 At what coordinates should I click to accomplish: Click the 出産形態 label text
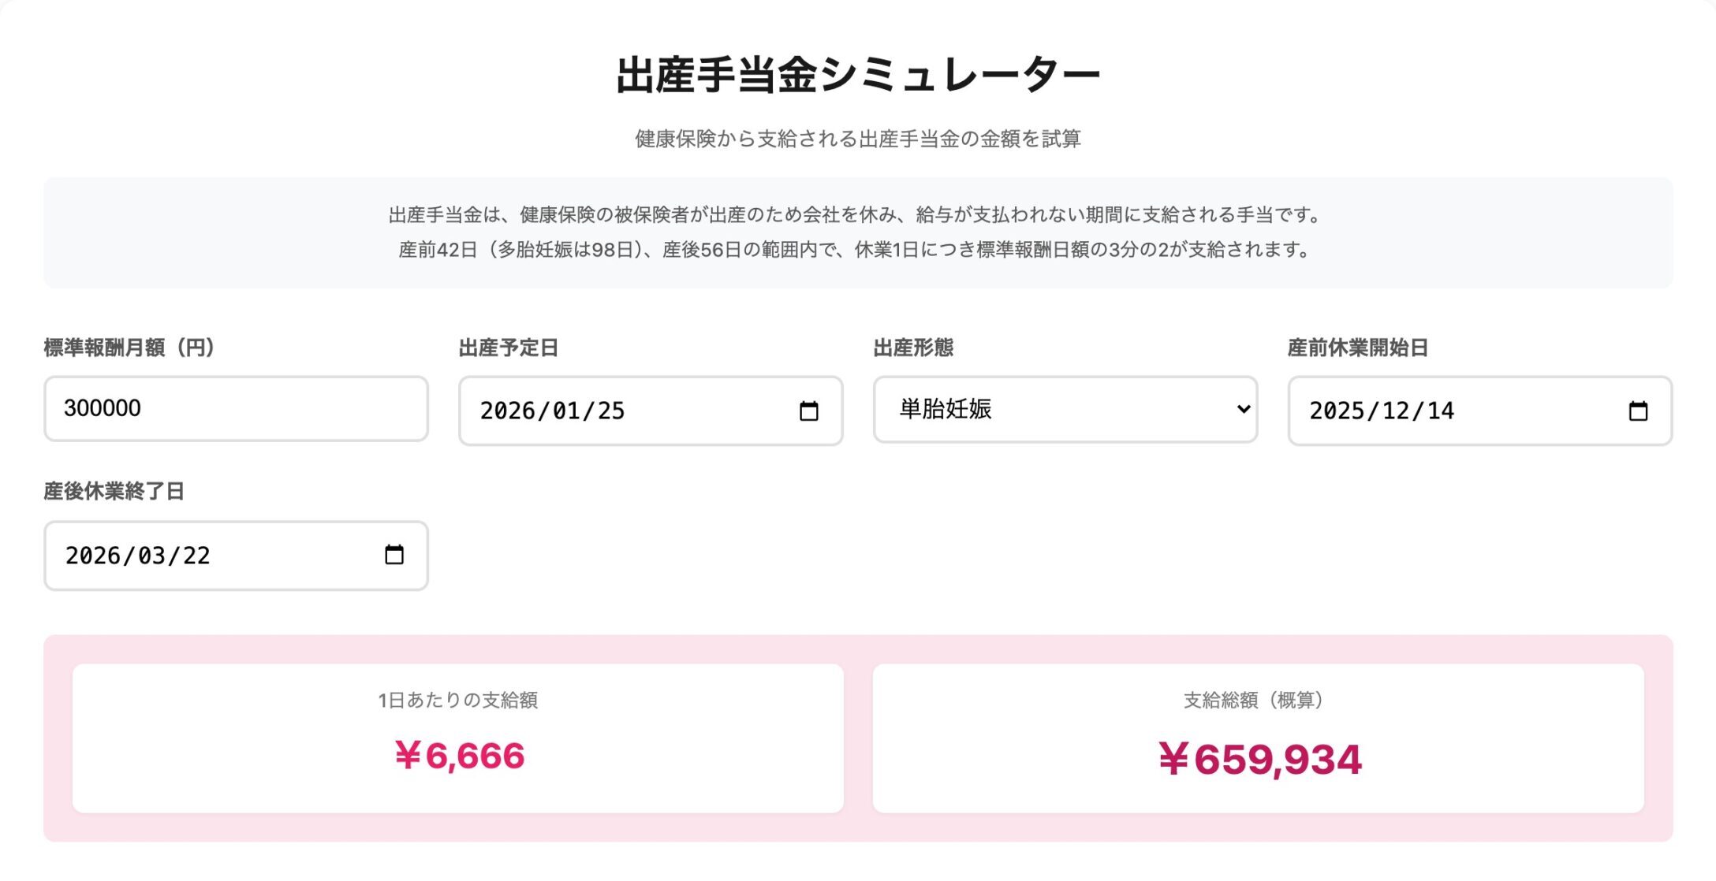point(913,348)
